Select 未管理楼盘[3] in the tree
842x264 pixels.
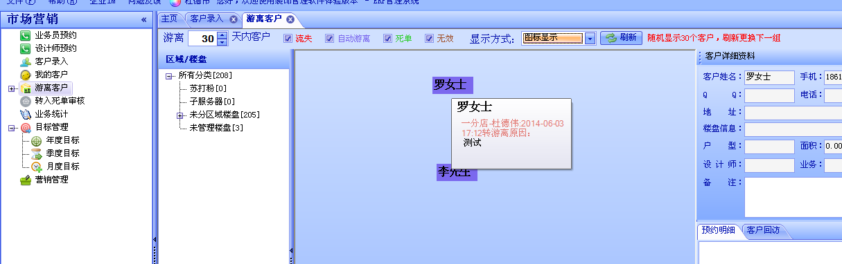[216, 128]
